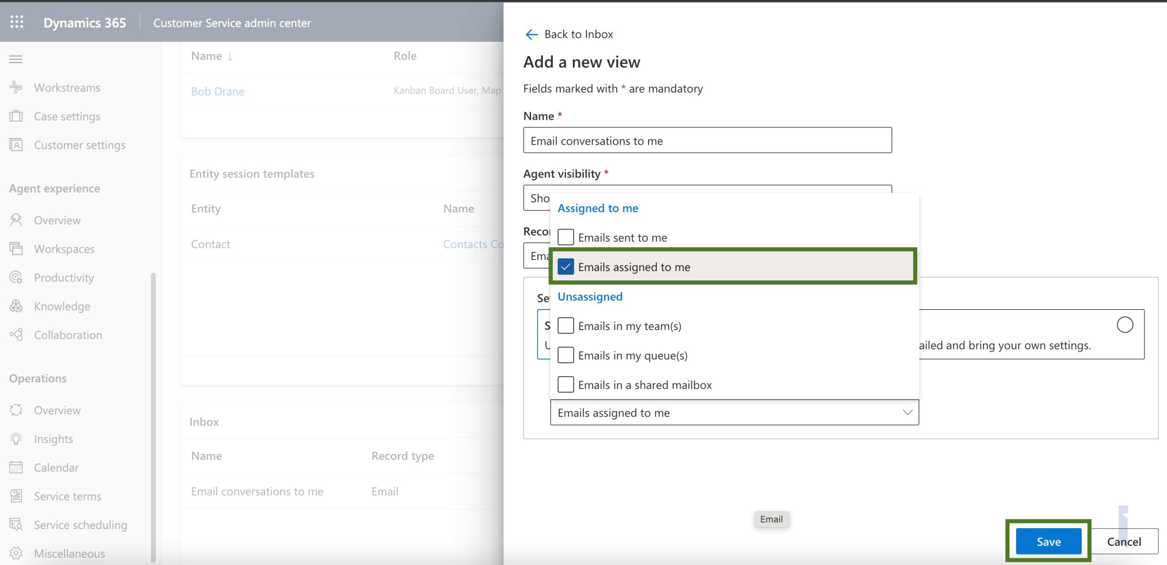Image resolution: width=1167 pixels, height=565 pixels.
Task: Uncheck the Emails assigned to me checkbox
Action: [x=566, y=267]
